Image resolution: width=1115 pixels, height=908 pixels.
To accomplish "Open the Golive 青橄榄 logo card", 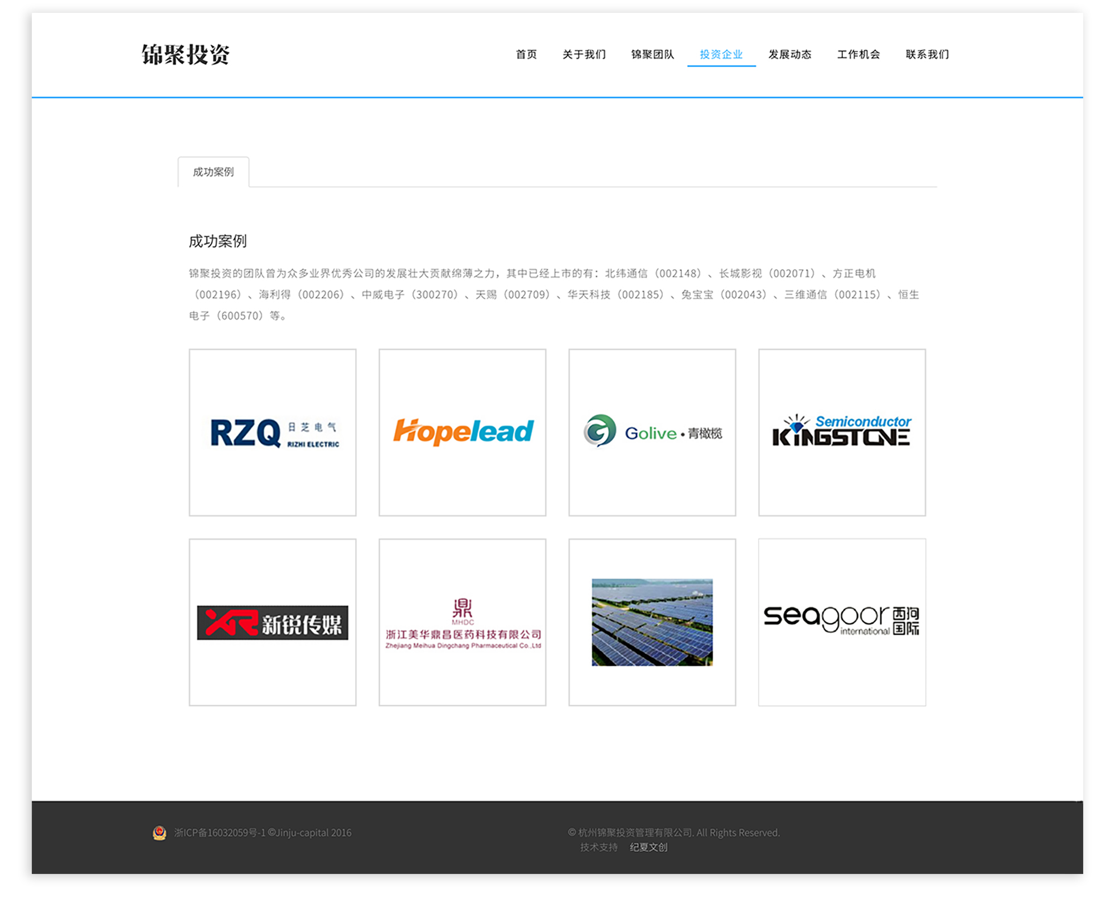I will (x=652, y=433).
